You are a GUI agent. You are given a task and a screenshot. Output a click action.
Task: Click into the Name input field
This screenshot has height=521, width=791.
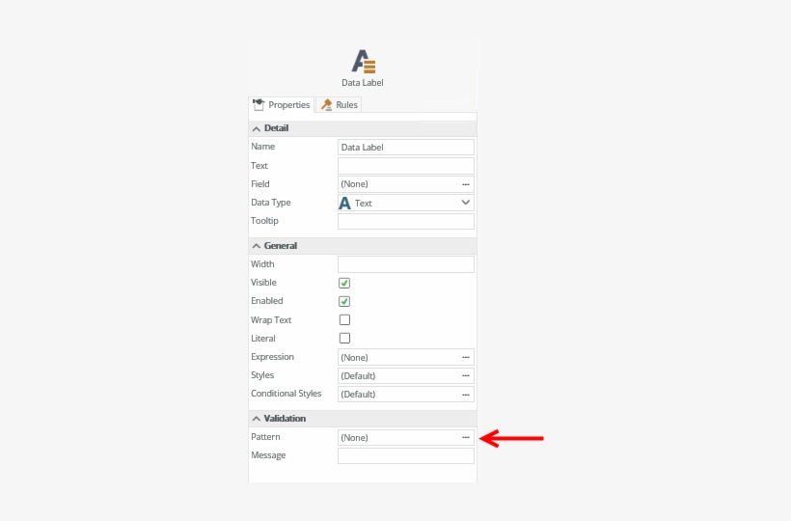pos(405,148)
